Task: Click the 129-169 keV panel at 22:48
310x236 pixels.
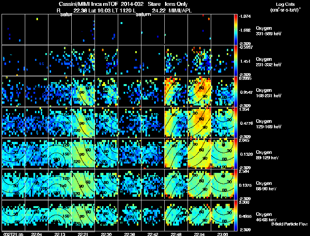Action: tap(176, 122)
